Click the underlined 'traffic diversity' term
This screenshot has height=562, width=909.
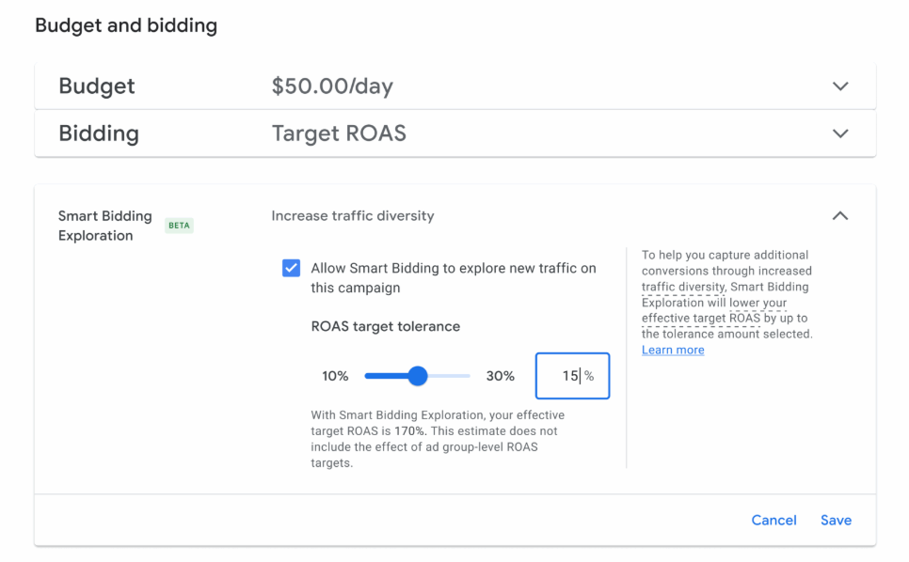tap(683, 287)
